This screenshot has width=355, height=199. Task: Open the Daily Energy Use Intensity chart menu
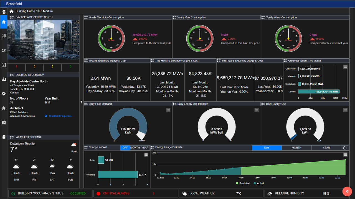pyautogui.click(x=257, y=110)
